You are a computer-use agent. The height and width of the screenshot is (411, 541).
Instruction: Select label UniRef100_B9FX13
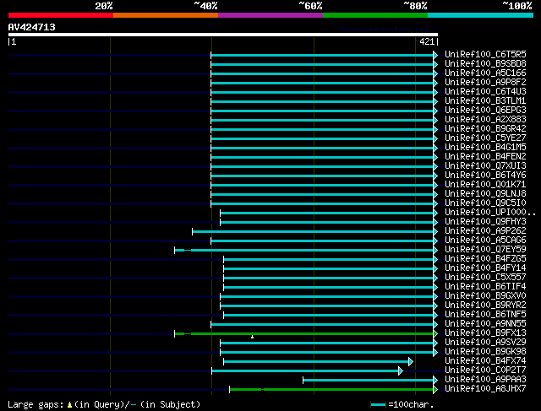(485, 333)
